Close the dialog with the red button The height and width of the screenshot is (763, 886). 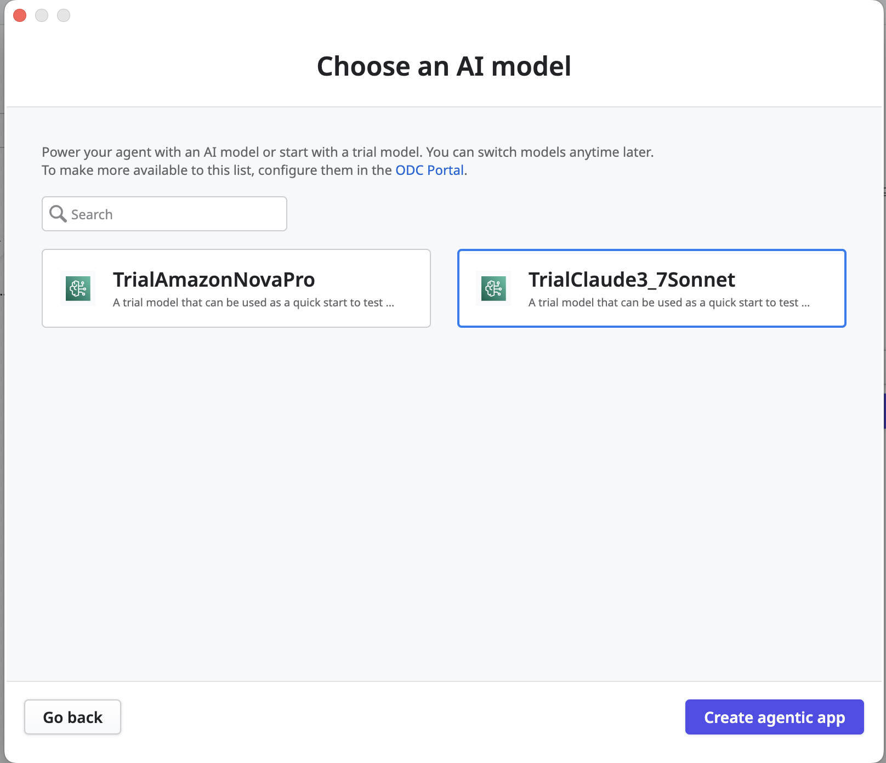pos(20,15)
